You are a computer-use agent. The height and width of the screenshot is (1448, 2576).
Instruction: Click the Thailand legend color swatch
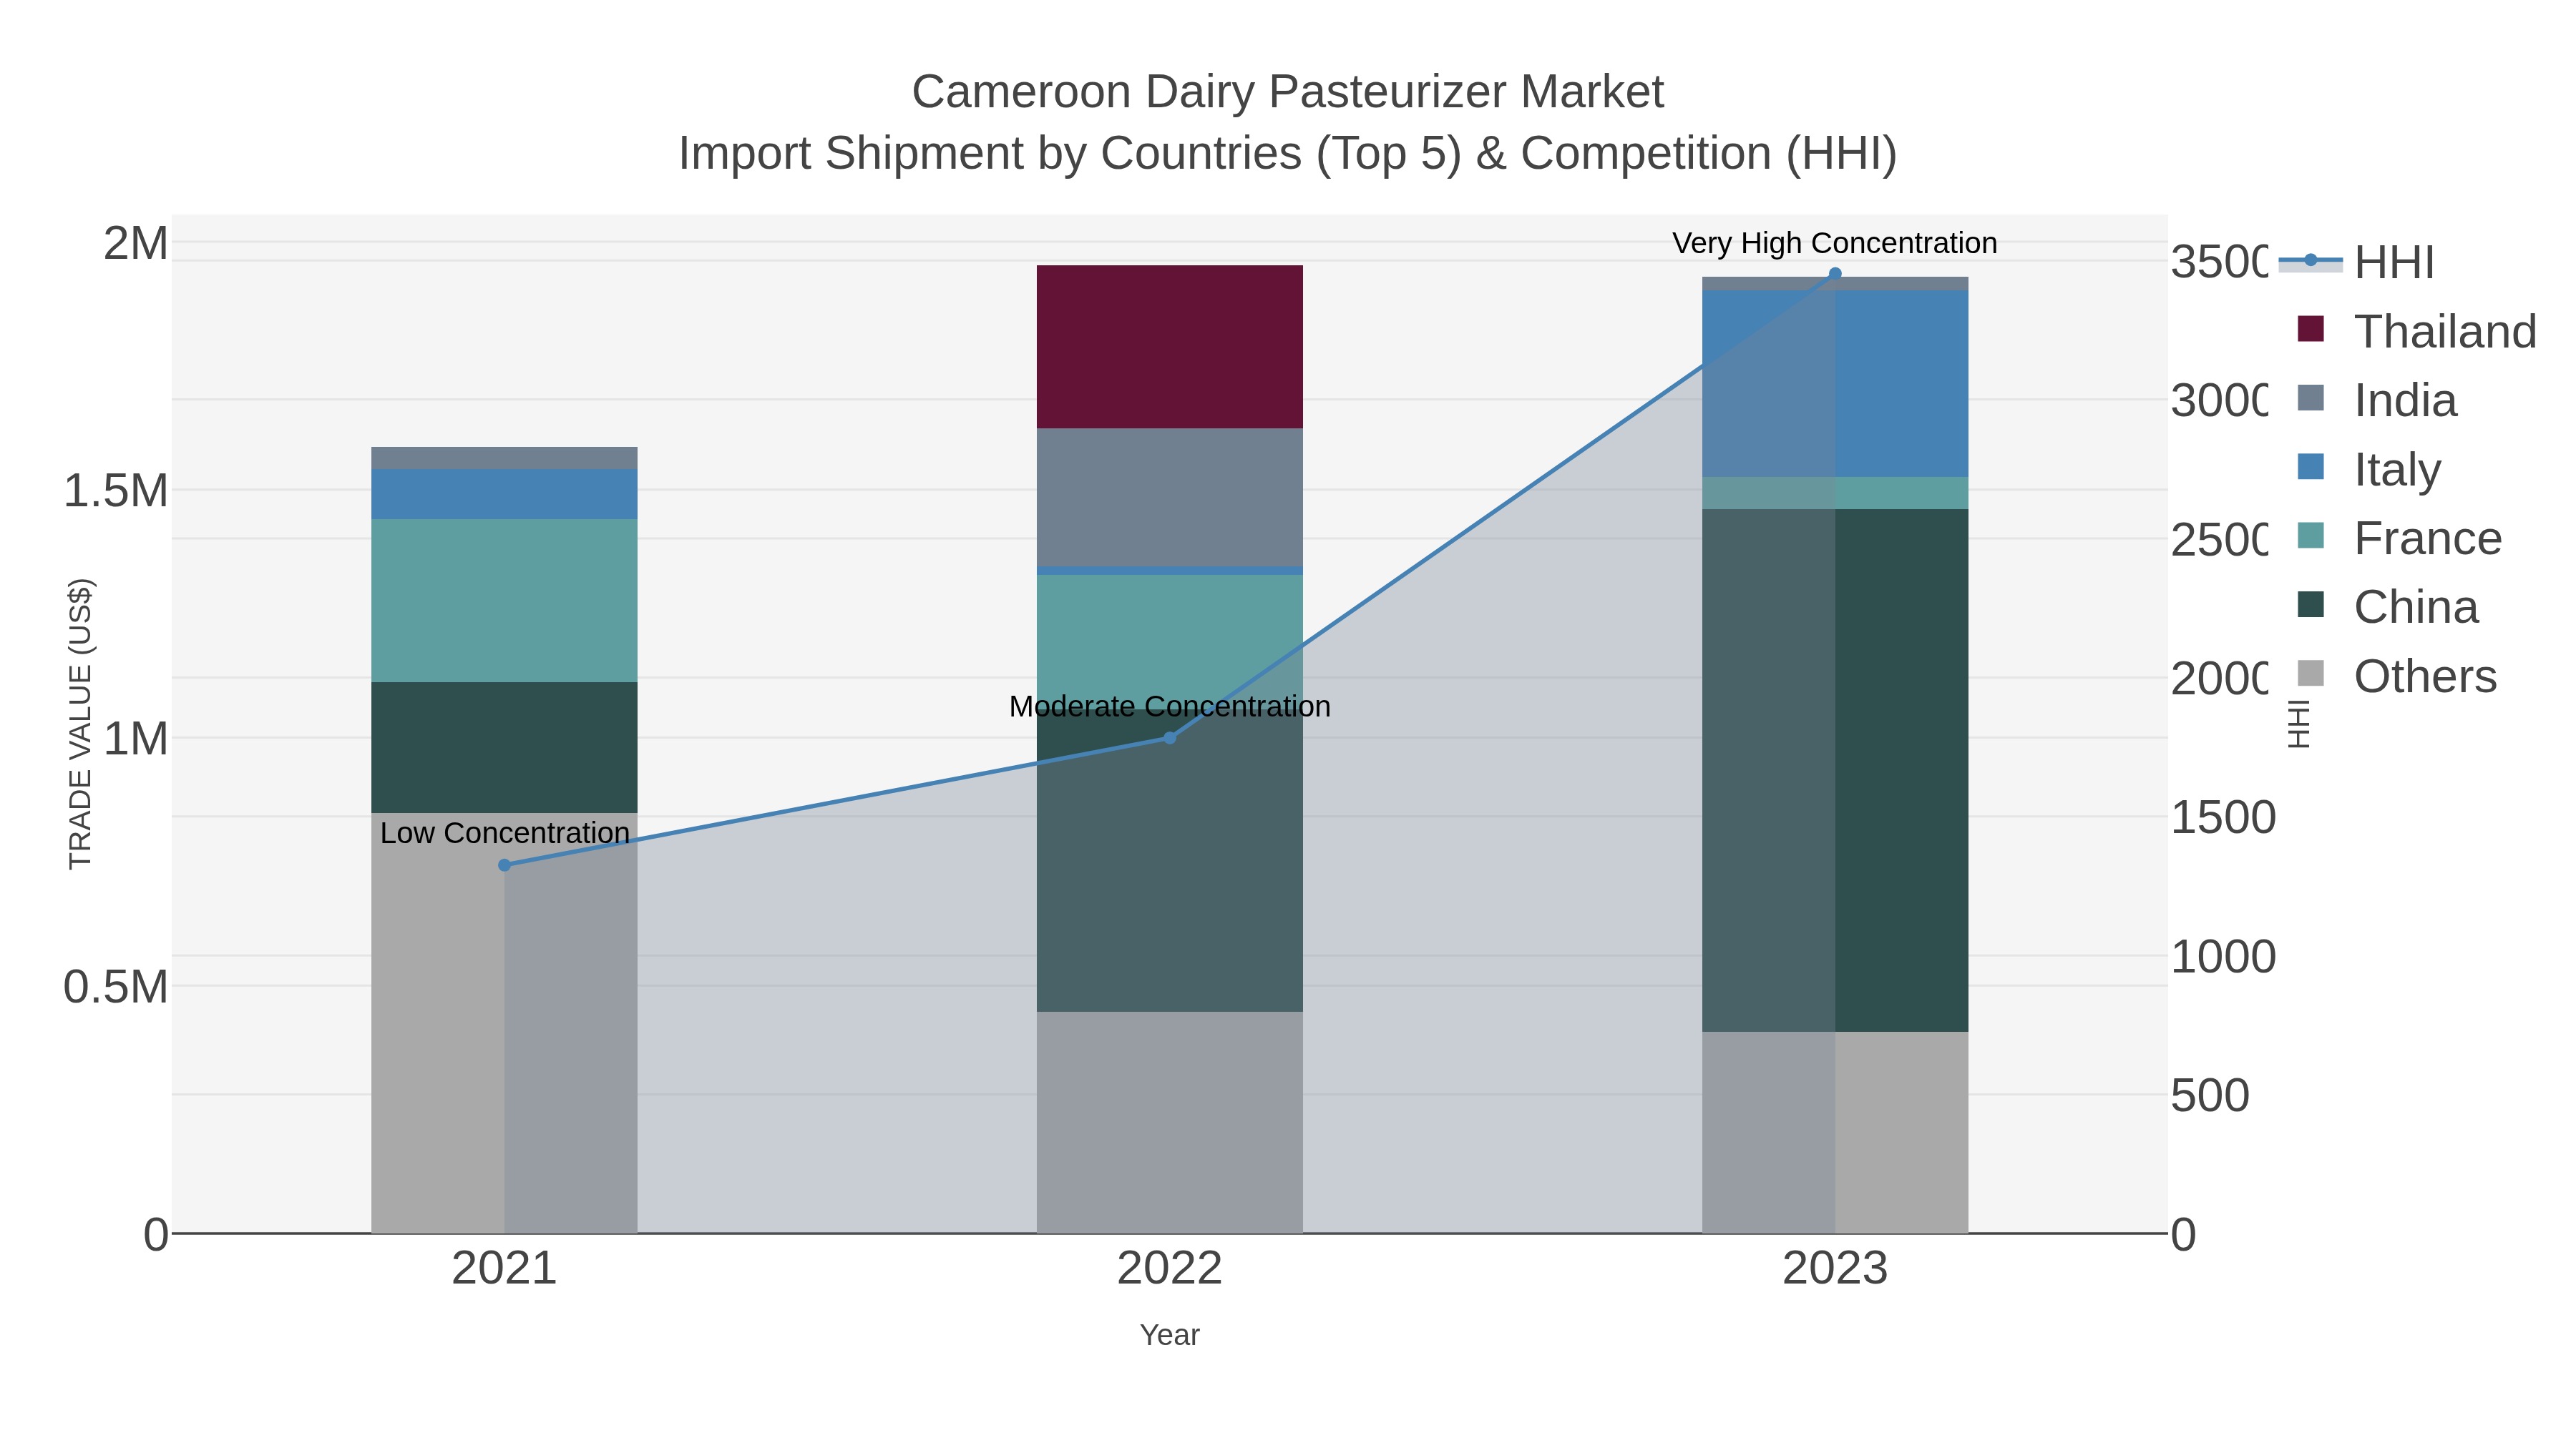2311,329
